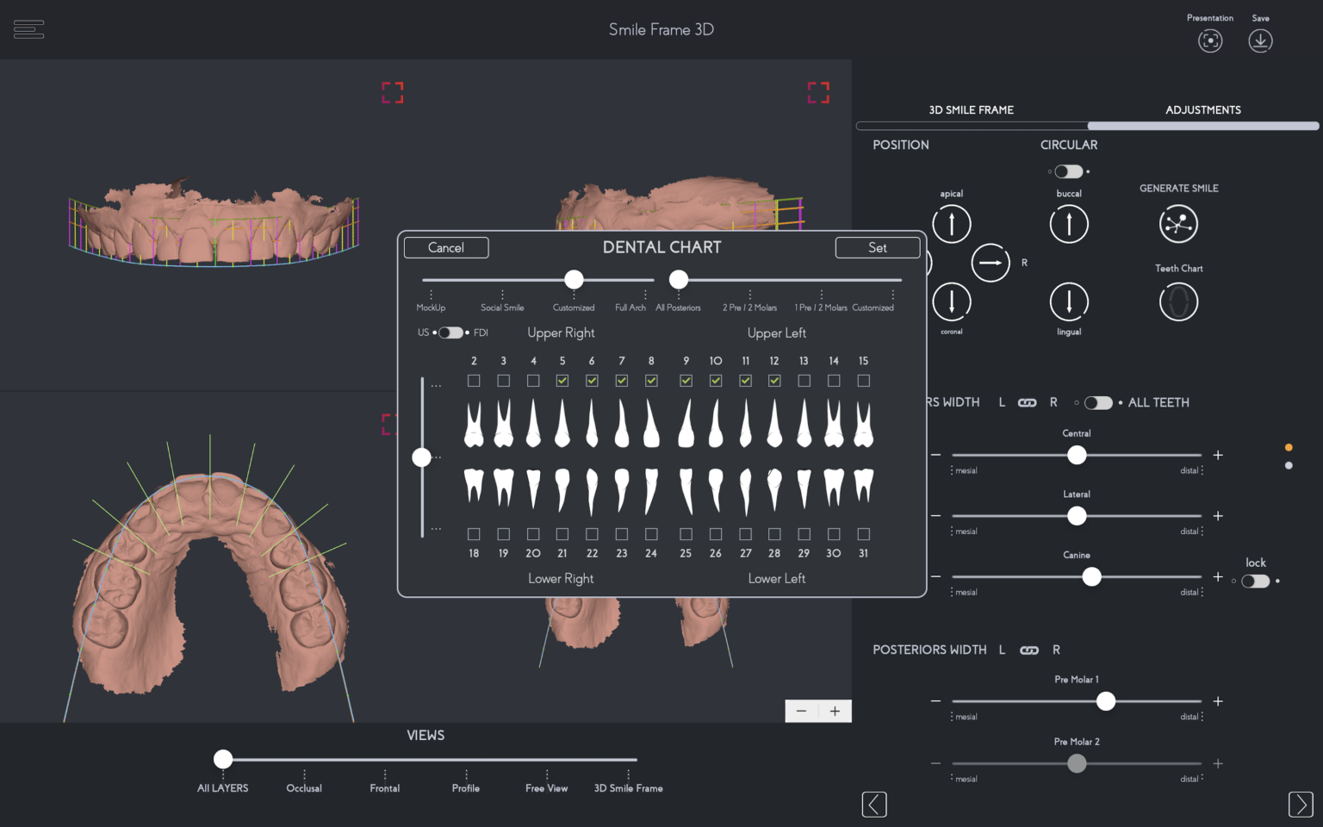The image size is (1323, 827).
Task: Move frame apical using the up arrow icon
Action: [951, 223]
